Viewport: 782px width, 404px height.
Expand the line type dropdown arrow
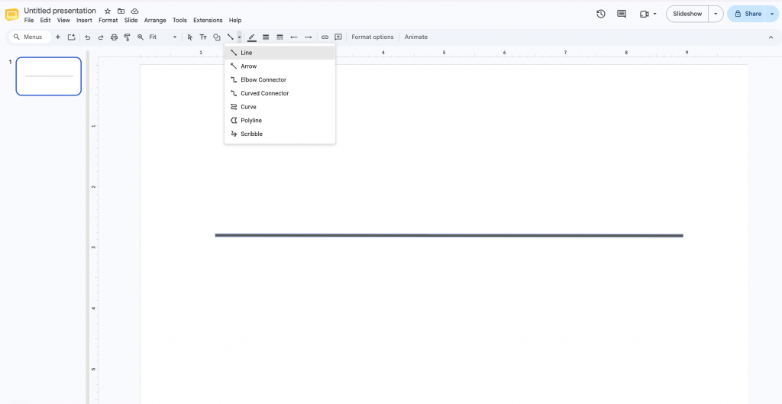pos(240,37)
